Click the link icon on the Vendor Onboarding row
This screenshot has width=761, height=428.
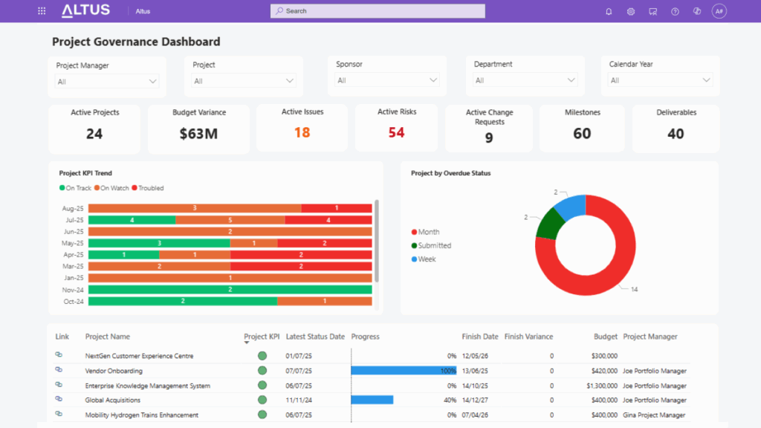(x=60, y=370)
